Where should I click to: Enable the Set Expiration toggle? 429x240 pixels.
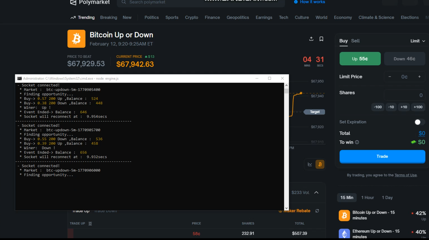419,122
